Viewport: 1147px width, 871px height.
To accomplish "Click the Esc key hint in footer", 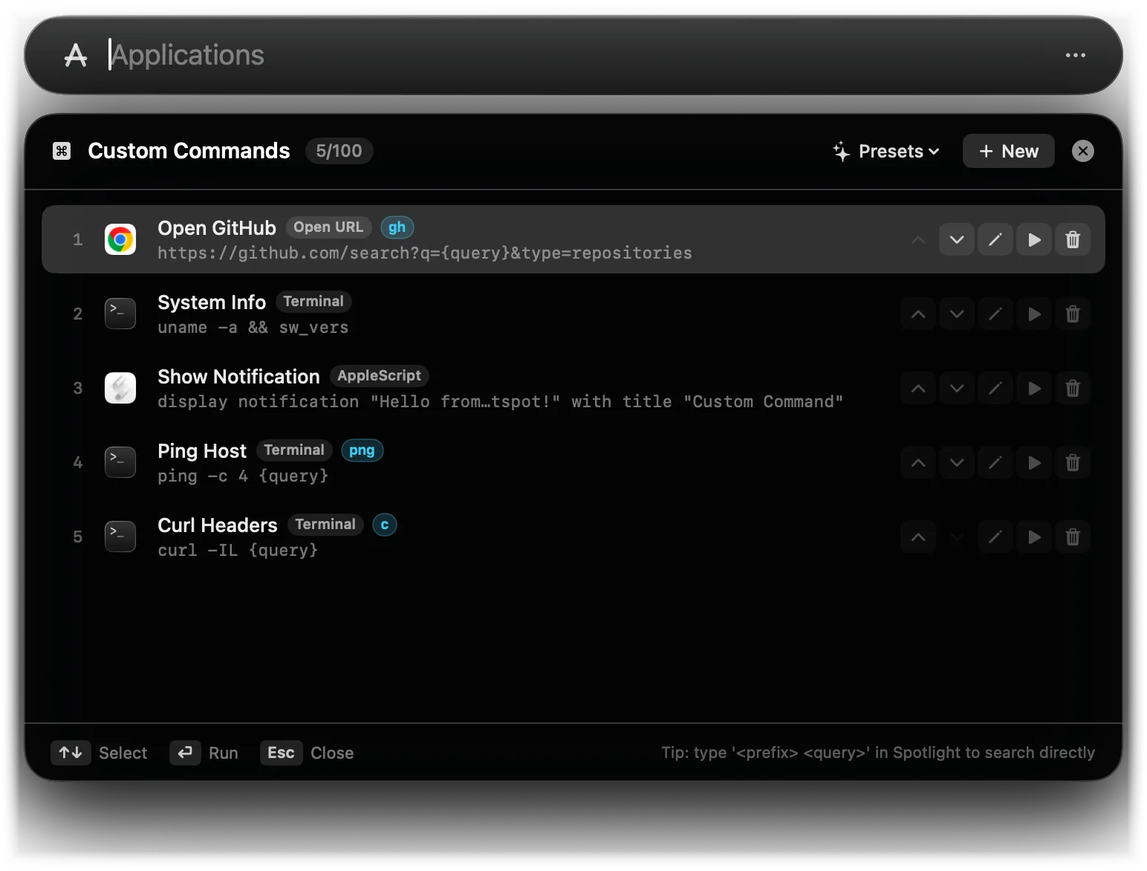I will 282,753.
